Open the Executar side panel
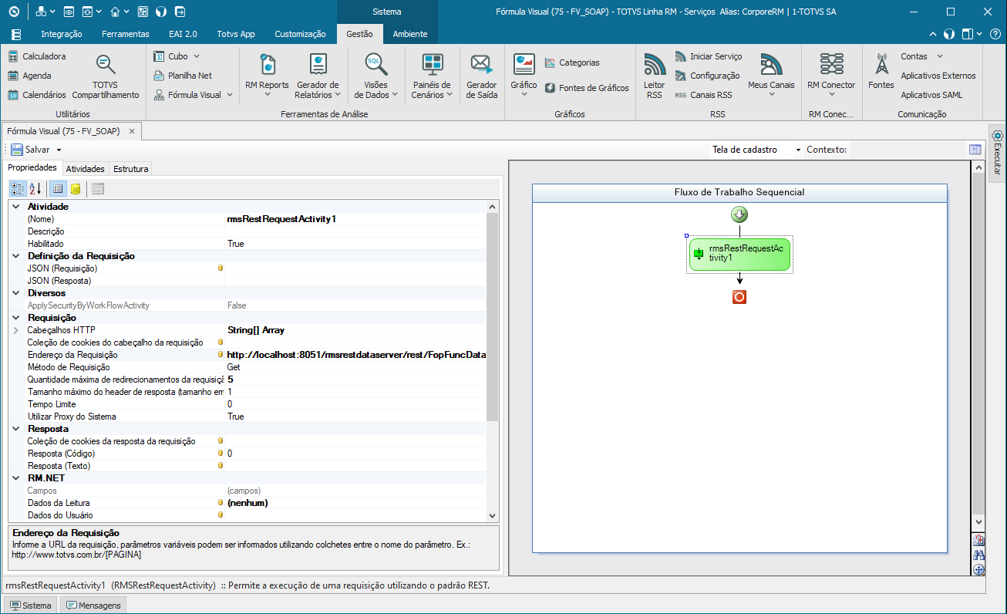The height and width of the screenshot is (614, 1007). [x=997, y=153]
